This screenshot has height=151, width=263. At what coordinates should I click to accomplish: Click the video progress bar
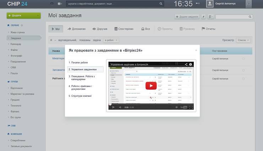(x=151, y=104)
